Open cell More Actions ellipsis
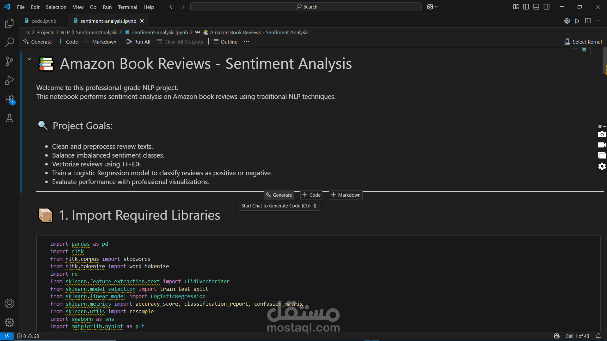 pos(575,49)
